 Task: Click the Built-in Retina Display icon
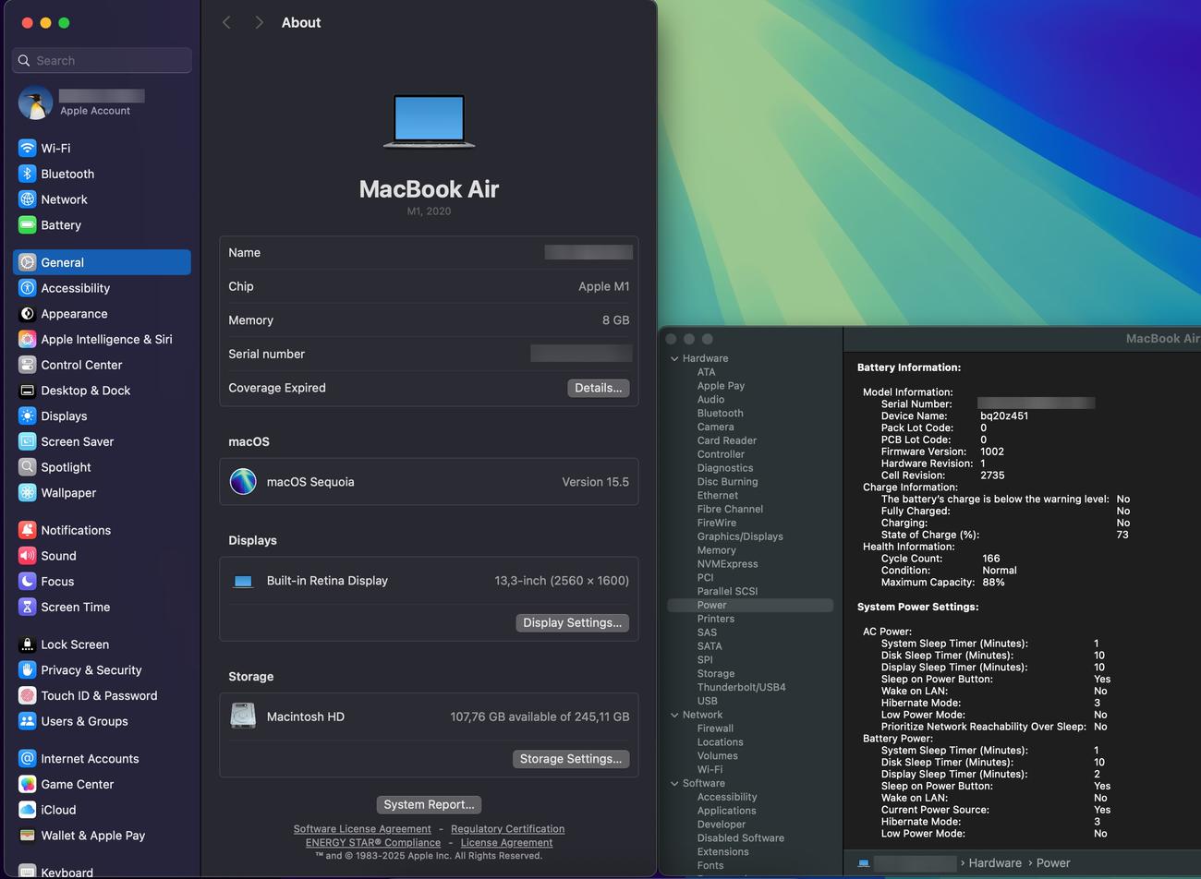[243, 581]
